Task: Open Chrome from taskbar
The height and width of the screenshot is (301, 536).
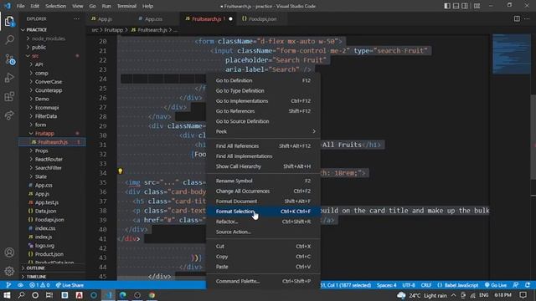Action: click(152, 295)
